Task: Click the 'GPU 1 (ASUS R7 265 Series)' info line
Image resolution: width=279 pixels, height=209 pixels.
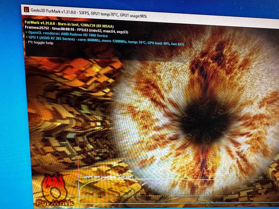Action: (104, 41)
